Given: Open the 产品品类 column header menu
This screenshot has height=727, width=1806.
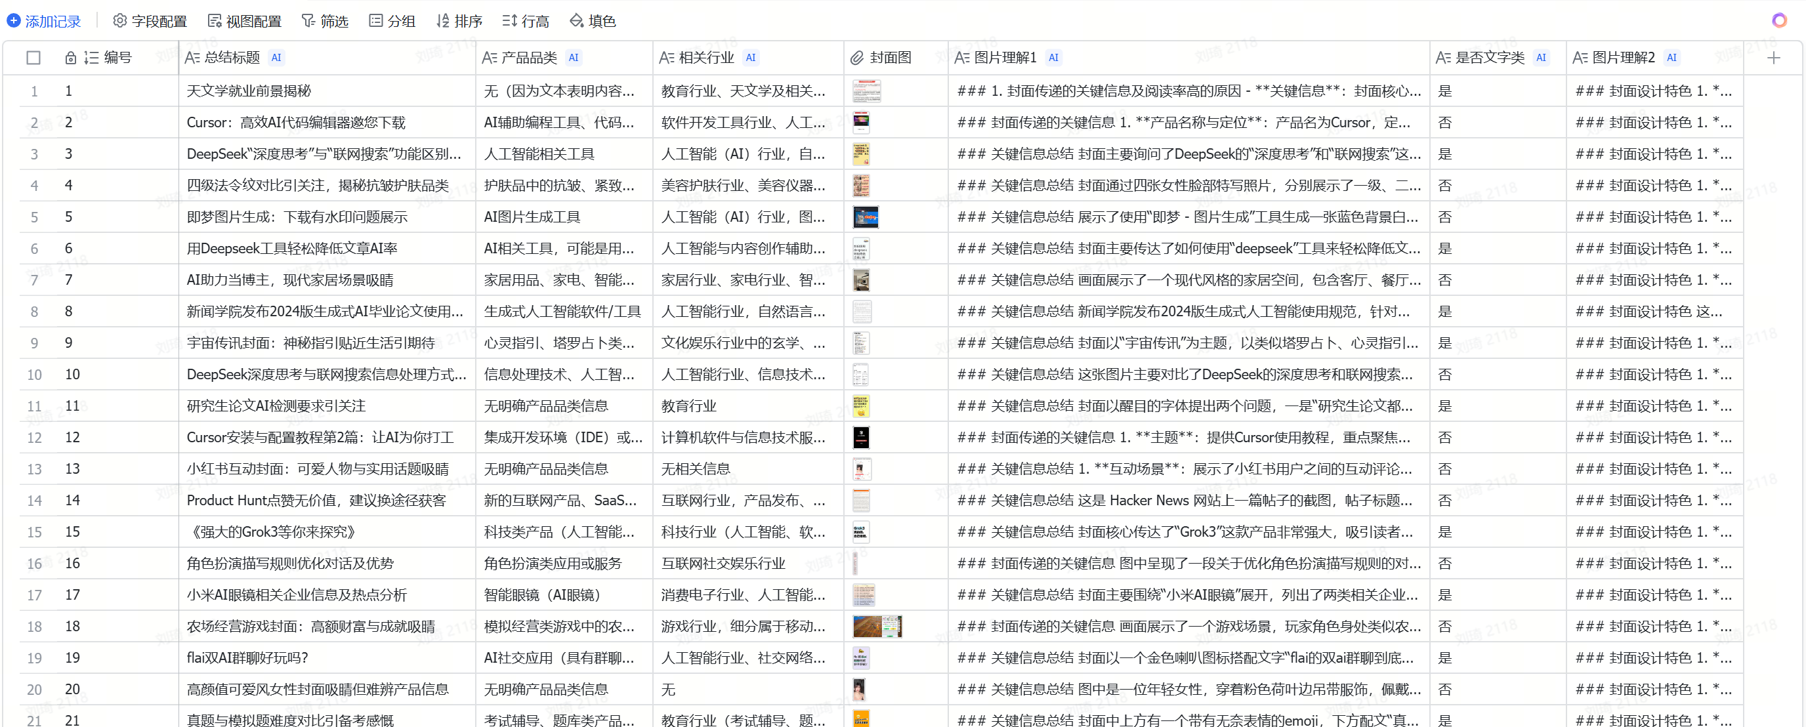Looking at the screenshot, I should 529,58.
